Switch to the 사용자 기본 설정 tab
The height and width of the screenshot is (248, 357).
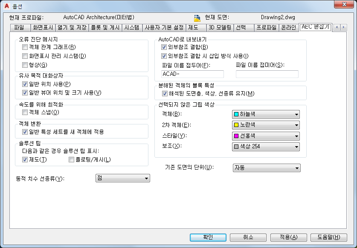pos(164,28)
